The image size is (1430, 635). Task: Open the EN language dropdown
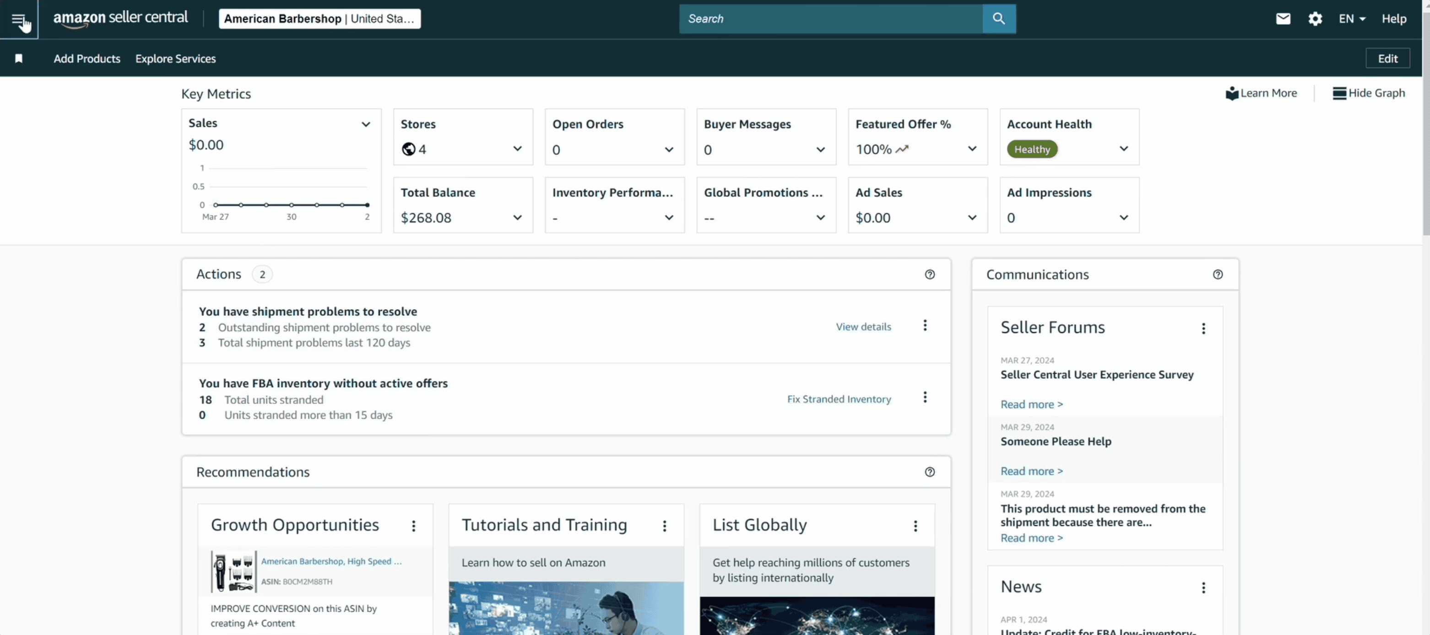[1352, 19]
